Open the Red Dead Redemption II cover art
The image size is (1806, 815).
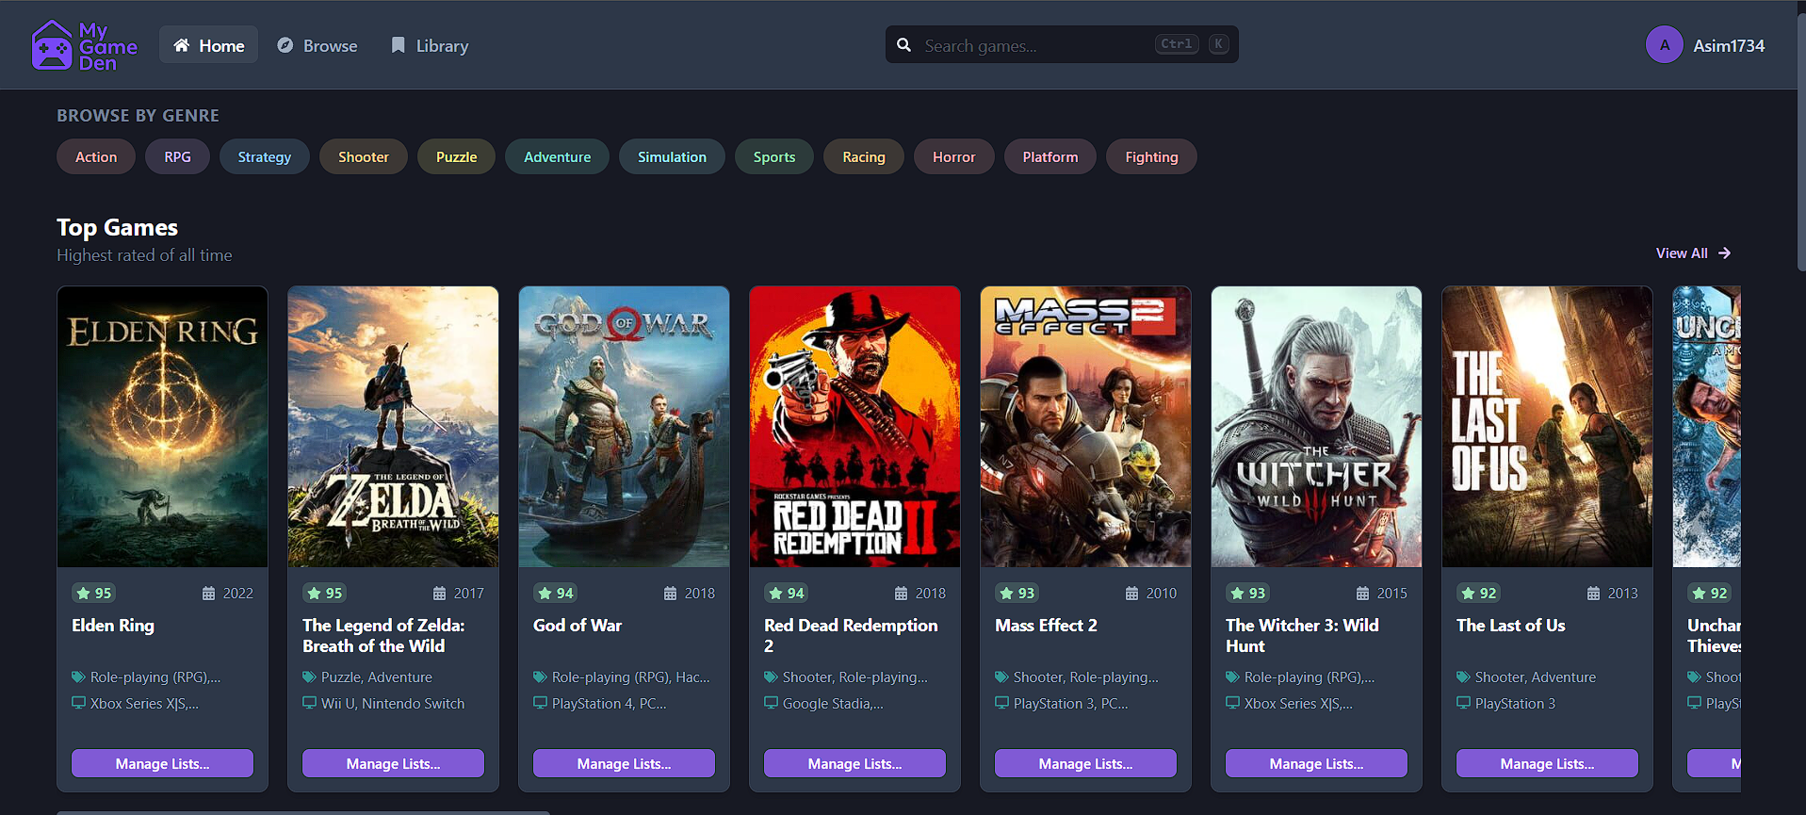854,427
